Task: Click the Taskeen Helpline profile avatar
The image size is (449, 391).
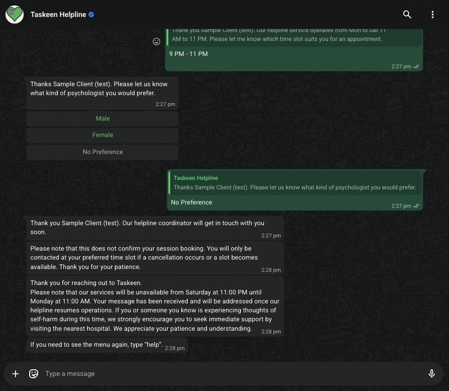Action: (x=15, y=14)
